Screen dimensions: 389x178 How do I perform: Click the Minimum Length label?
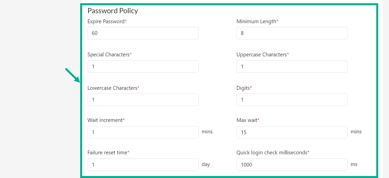point(255,21)
